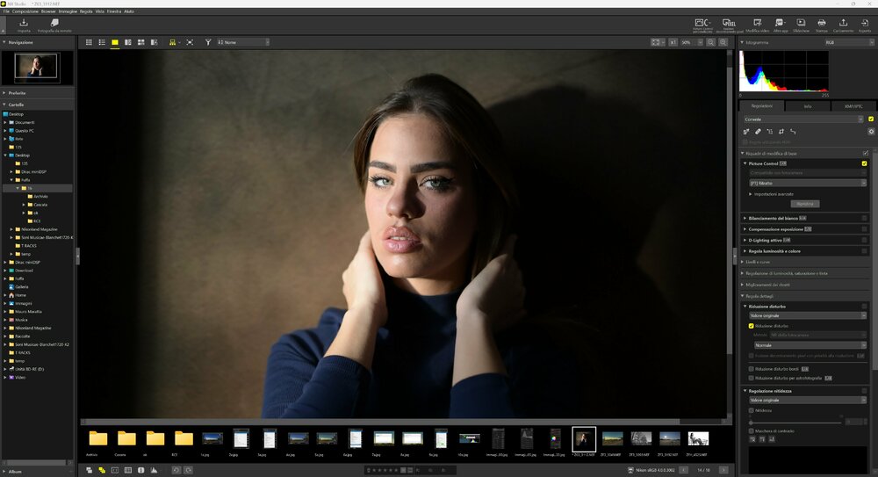This screenshot has width=878, height=477.
Task: Click the Nitidezza slider handle
Action: click(751, 422)
